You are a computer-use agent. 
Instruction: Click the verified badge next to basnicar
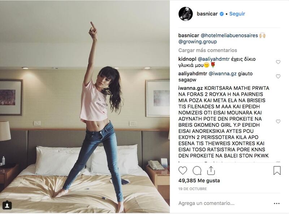pyautogui.click(x=221, y=14)
